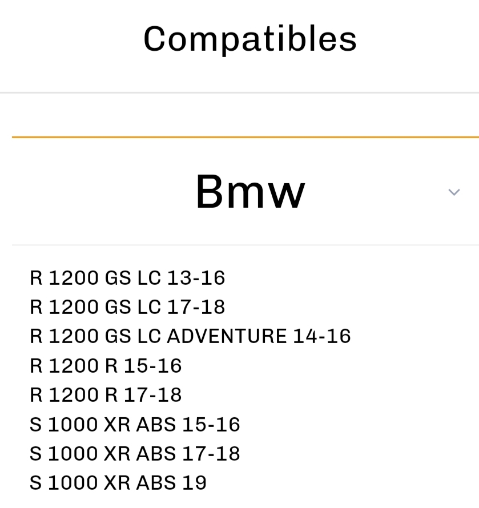Click ABS in the S 1000 XR 15-16 row

[x=156, y=424]
